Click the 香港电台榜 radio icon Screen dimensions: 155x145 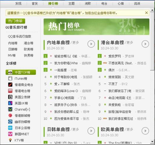pyautogui.click(x=10, y=91)
